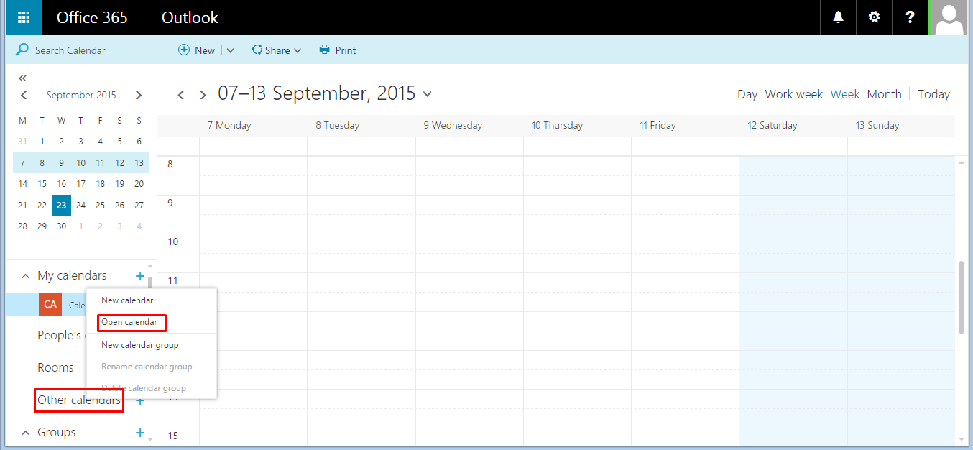Choose Open calendar in the context menu
The image size is (973, 450).
pos(129,322)
